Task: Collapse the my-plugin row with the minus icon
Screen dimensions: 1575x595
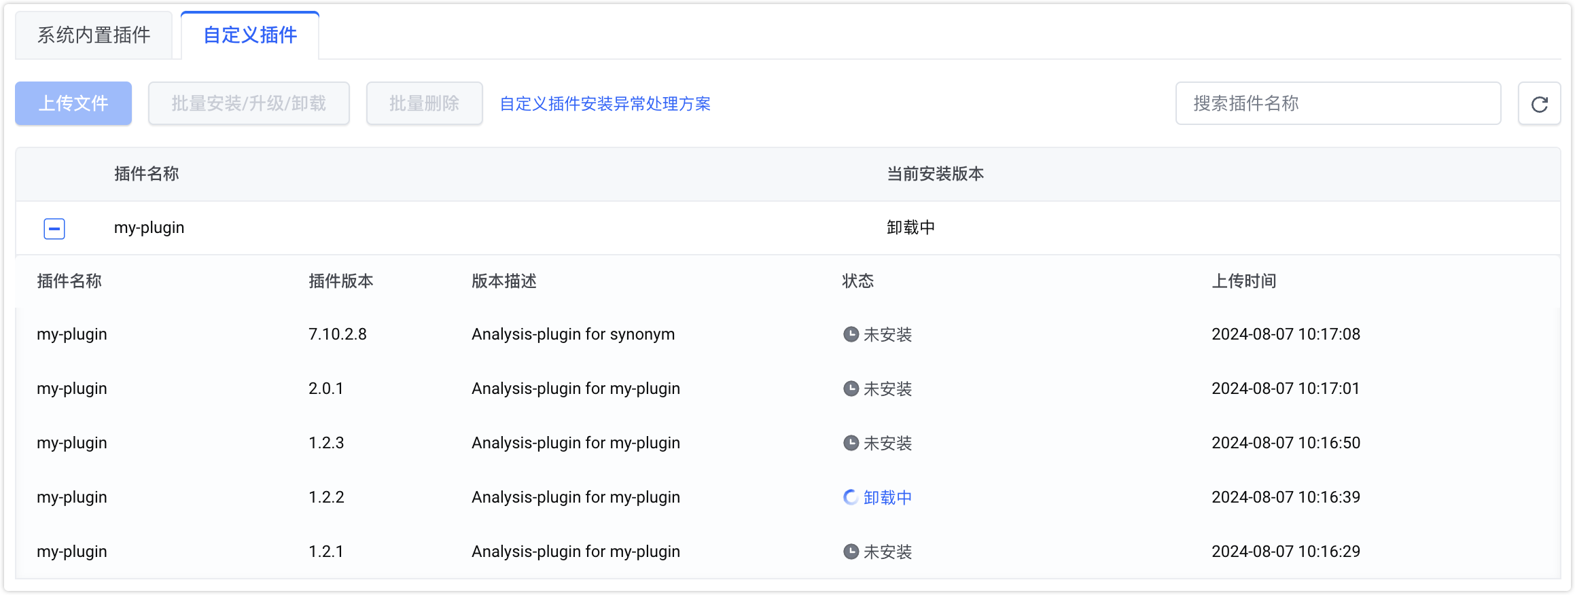Action: tap(54, 228)
